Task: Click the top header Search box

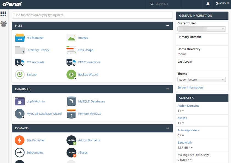Action: coord(165,4)
